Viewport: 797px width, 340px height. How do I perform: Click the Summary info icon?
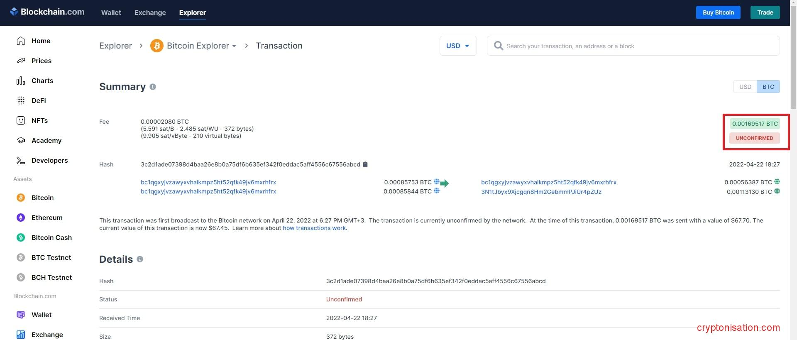pyautogui.click(x=153, y=87)
